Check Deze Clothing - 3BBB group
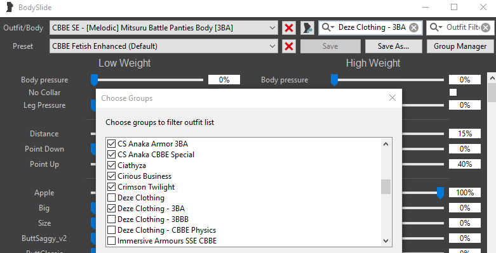The height and width of the screenshot is (253, 496). pyautogui.click(x=111, y=219)
